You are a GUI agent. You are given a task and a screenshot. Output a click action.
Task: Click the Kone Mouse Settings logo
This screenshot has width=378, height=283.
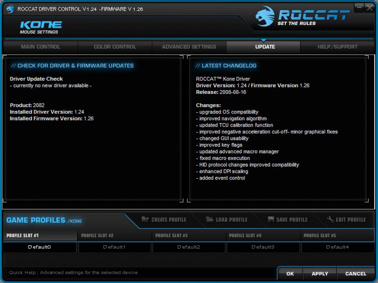pos(41,27)
